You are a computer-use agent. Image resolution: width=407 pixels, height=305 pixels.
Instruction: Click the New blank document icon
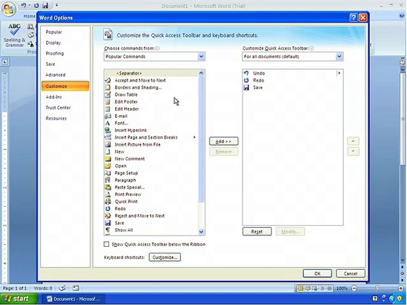point(108,152)
